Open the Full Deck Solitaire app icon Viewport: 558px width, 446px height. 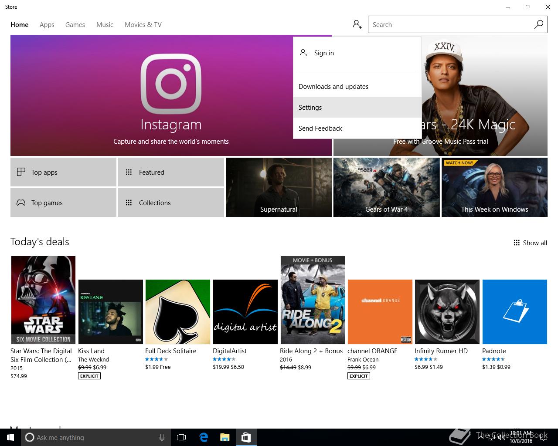click(x=178, y=312)
